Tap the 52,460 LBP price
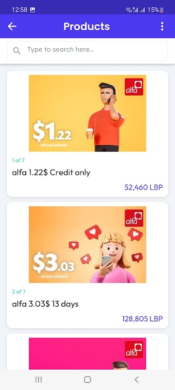 (x=143, y=187)
